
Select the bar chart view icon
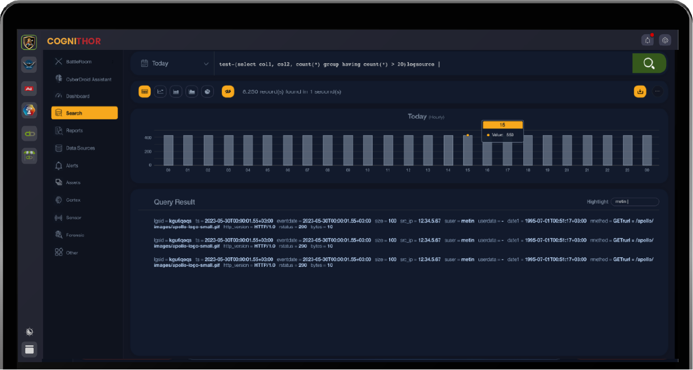coord(176,91)
